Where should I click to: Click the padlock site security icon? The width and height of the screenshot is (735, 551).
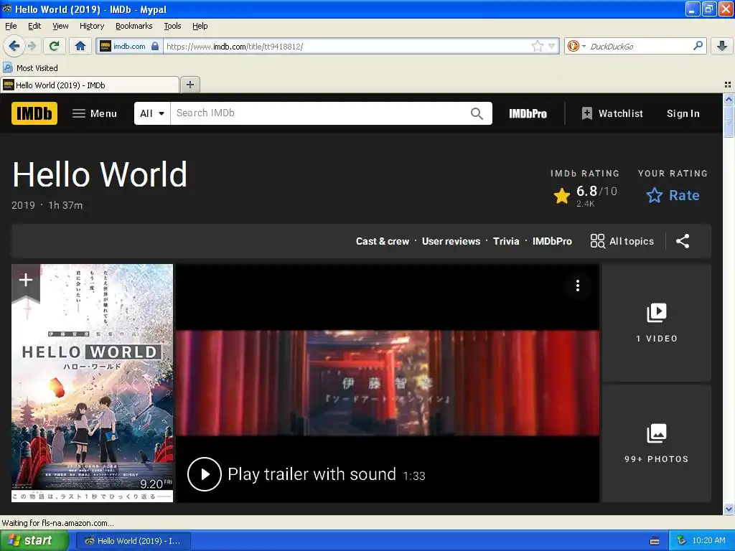click(155, 46)
